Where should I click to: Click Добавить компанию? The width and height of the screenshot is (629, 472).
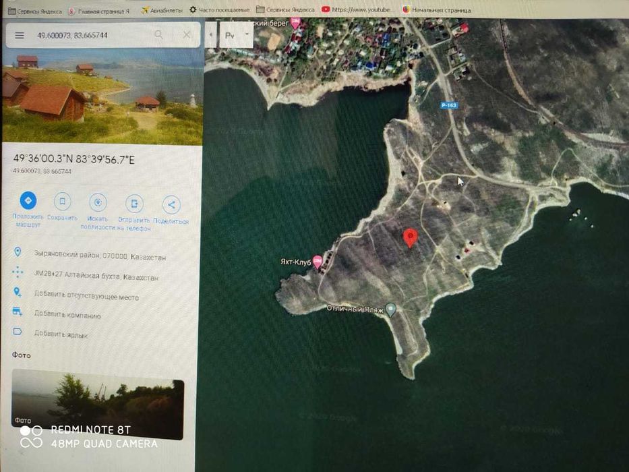(x=67, y=315)
